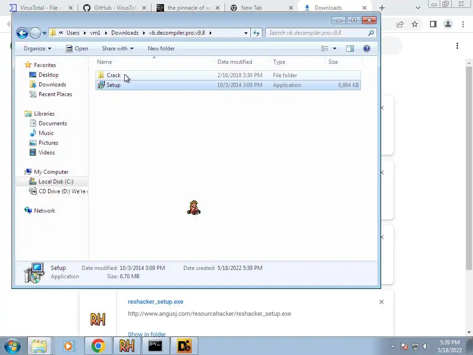Click Chrome's share page icon
The image size is (473, 355).
(x=400, y=24)
